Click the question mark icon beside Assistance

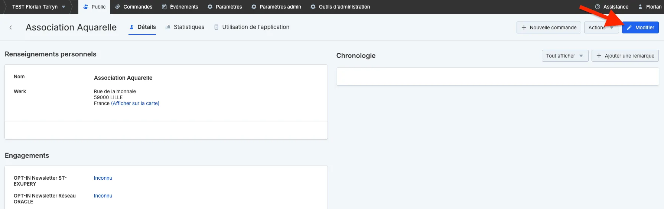(598, 7)
